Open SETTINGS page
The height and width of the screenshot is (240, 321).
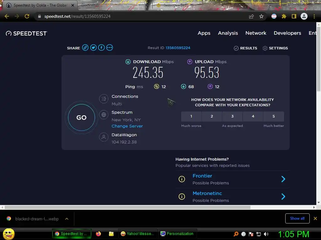pyautogui.click(x=275, y=48)
